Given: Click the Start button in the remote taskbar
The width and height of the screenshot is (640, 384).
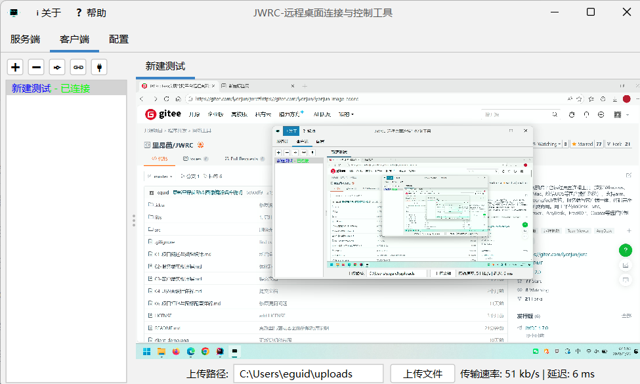Looking at the screenshot, I should pos(146,352).
